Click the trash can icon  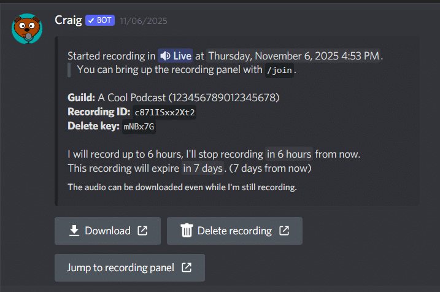[187, 231]
